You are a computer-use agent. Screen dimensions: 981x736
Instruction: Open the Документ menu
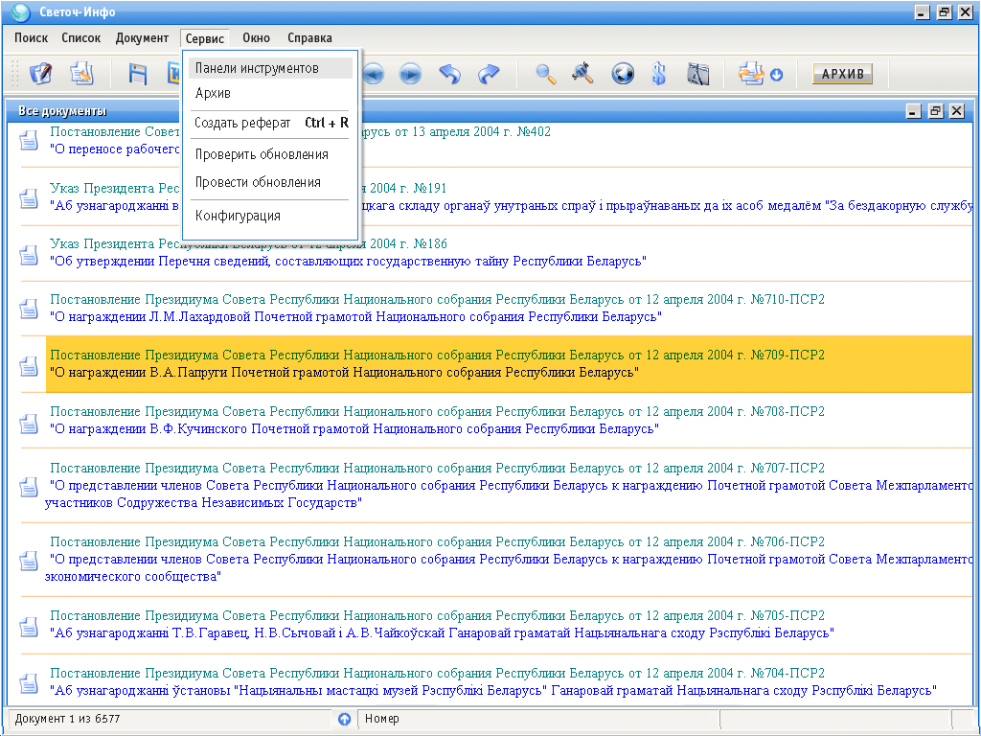pos(142,38)
